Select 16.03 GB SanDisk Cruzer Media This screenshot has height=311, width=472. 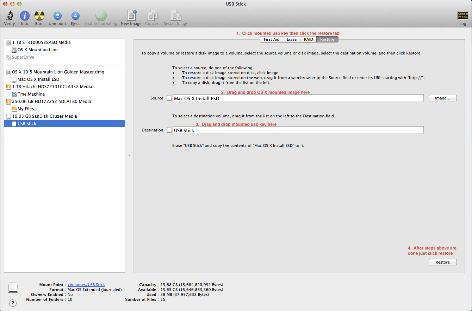(x=64, y=116)
